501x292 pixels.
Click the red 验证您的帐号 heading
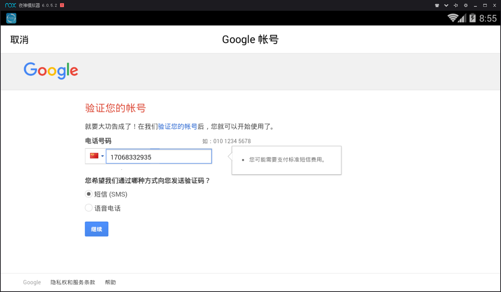tap(115, 108)
